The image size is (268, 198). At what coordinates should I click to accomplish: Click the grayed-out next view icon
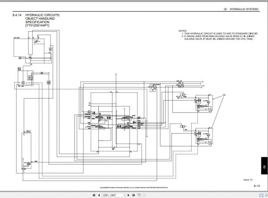click(x=145, y=195)
